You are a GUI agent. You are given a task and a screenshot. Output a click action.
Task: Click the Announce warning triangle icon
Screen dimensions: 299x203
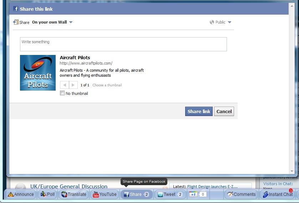pyautogui.click(x=11, y=194)
